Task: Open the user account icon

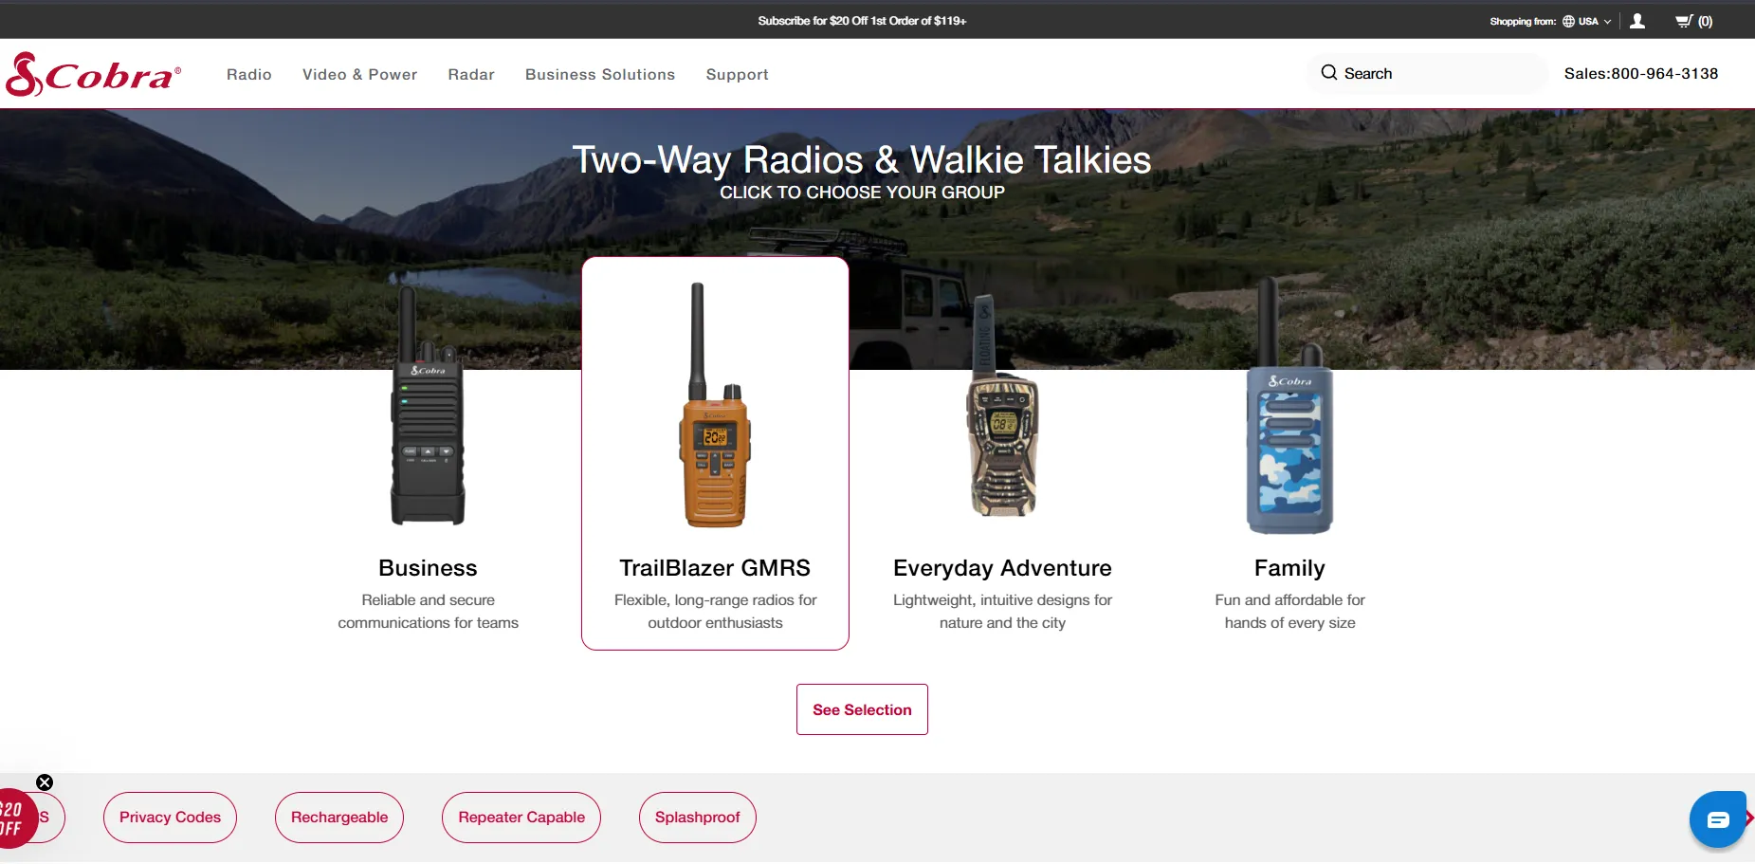Action: 1637,21
